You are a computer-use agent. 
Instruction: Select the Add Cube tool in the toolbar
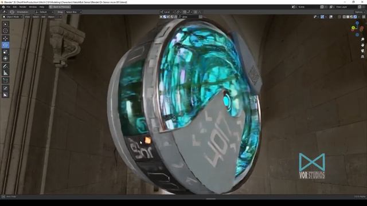pos(5,81)
